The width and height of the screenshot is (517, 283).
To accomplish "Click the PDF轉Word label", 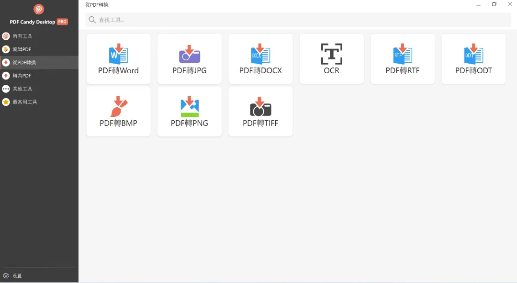I will coord(118,70).
